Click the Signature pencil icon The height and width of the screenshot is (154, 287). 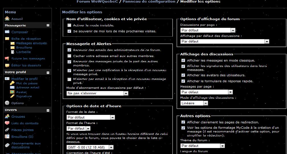point(12,96)
